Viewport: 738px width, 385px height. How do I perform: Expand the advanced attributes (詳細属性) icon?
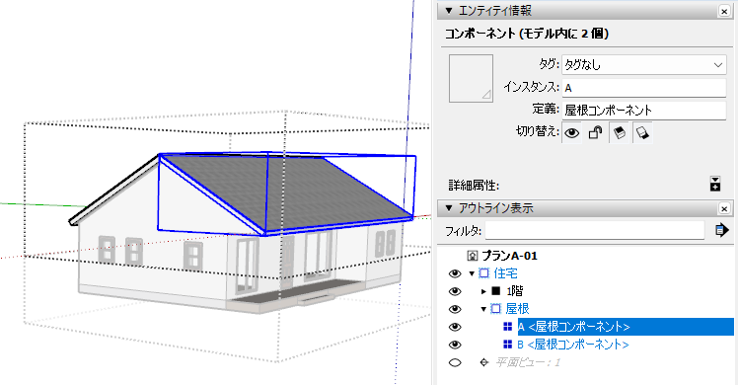point(715,184)
